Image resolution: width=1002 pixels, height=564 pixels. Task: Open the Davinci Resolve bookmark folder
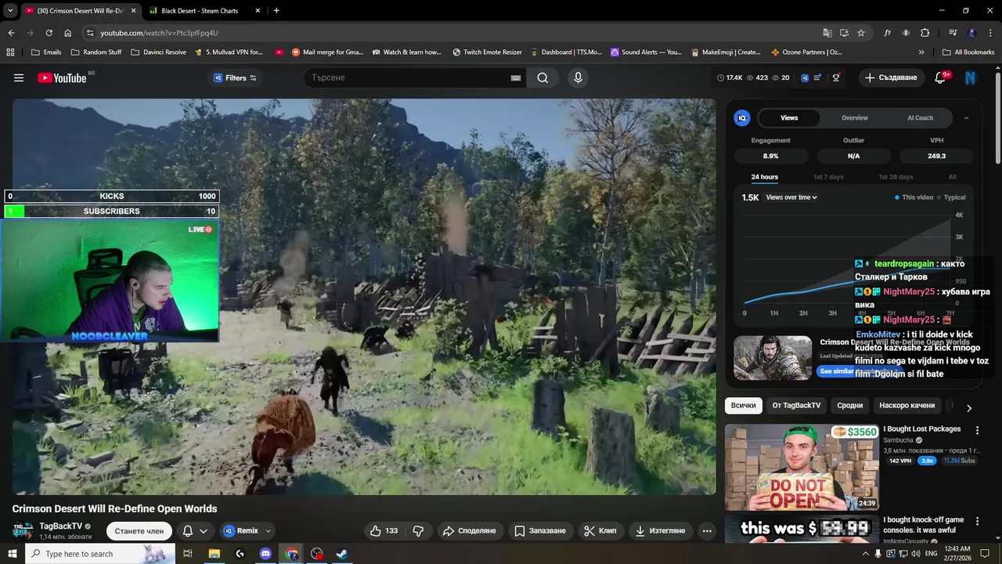pos(159,52)
